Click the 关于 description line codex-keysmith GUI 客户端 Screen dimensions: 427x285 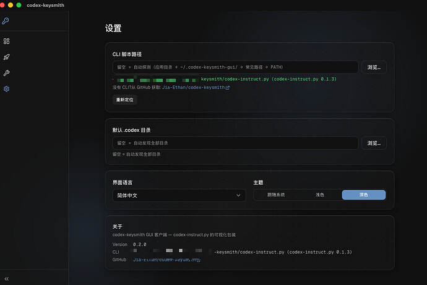(x=174, y=235)
